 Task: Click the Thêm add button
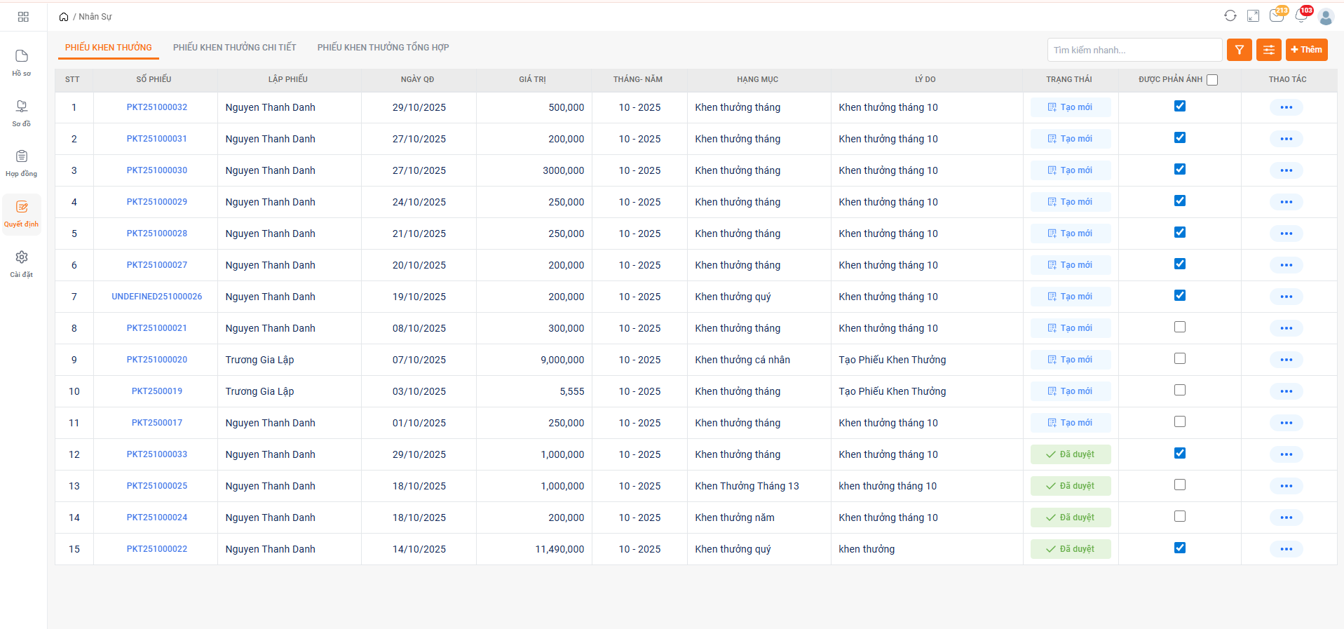pyautogui.click(x=1306, y=50)
